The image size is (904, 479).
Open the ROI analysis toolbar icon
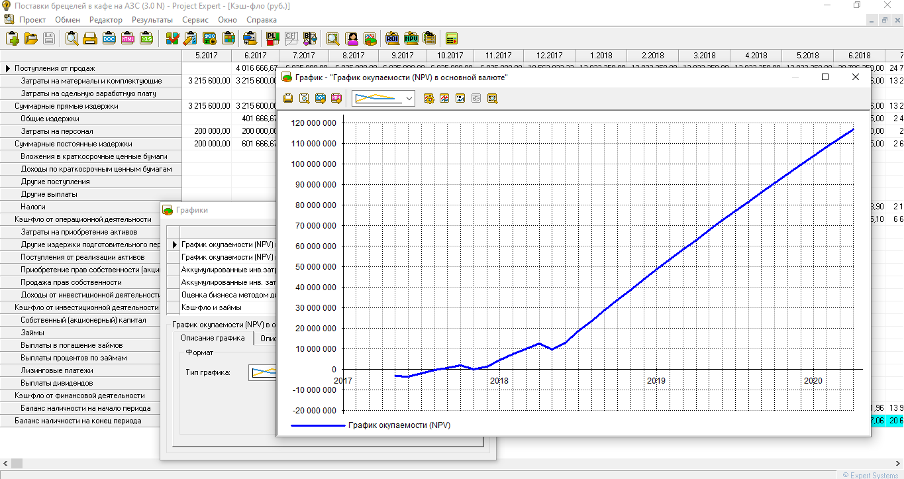tap(392, 38)
